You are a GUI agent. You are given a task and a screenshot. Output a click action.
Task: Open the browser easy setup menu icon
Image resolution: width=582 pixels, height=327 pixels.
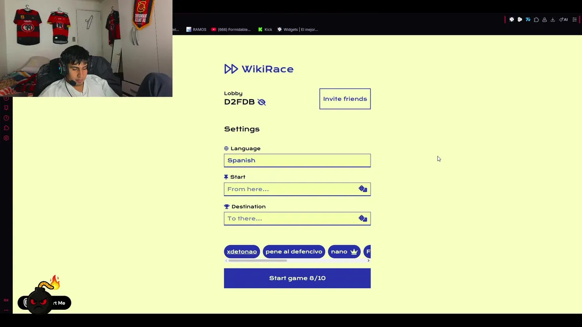[x=574, y=20]
